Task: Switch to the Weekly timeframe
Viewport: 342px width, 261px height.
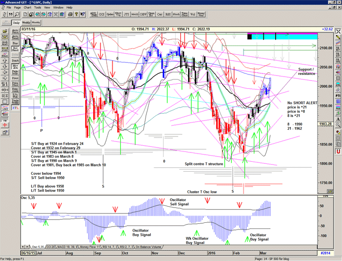Action: pos(26,23)
